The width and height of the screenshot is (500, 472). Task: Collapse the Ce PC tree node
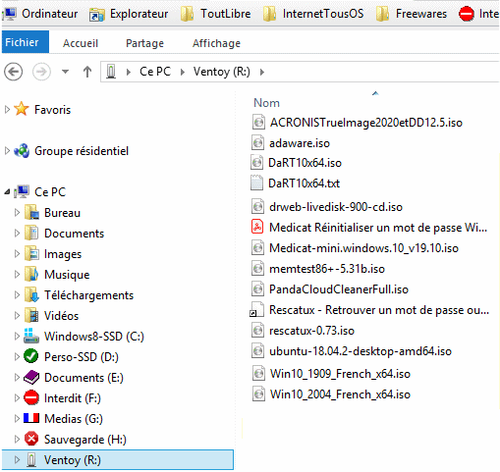click(7, 192)
